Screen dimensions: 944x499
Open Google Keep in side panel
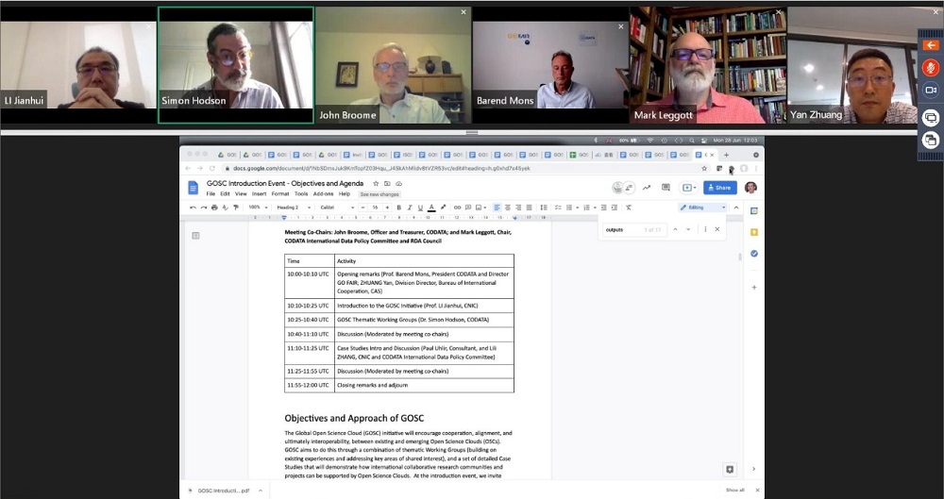click(754, 232)
